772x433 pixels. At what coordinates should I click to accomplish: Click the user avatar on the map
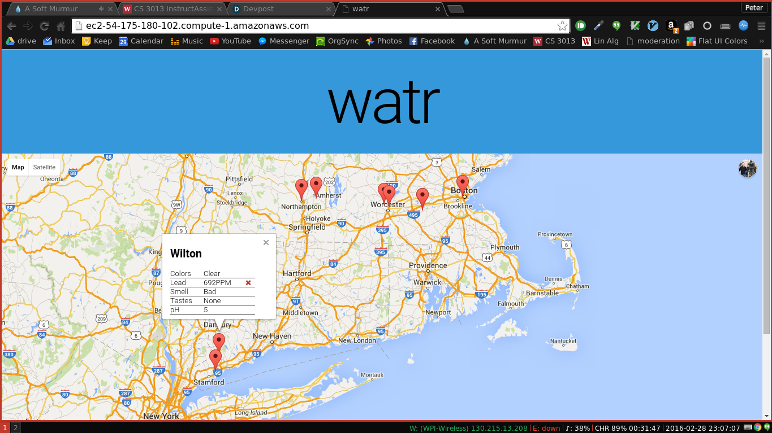click(748, 168)
